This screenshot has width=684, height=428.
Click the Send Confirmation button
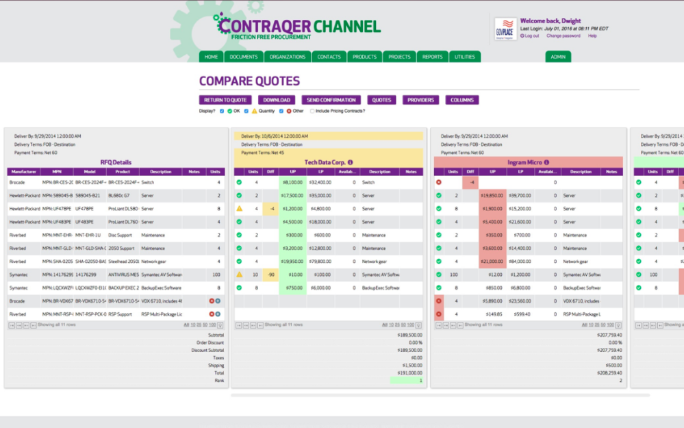331,100
